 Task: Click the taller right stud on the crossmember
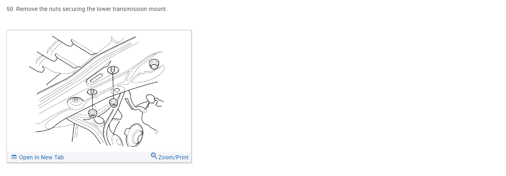coord(112,70)
